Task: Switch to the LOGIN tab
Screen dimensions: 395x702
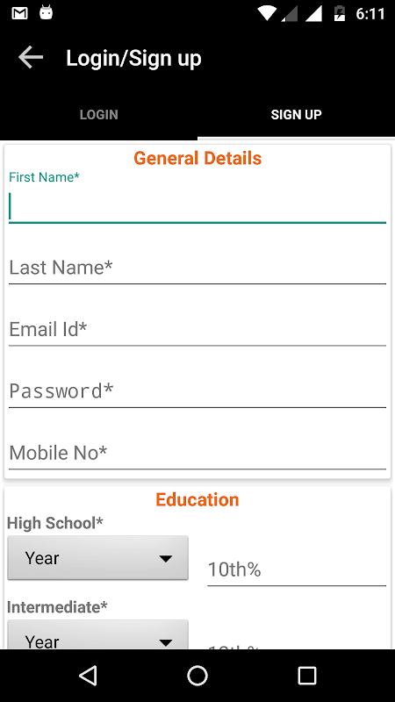Action: 99,115
